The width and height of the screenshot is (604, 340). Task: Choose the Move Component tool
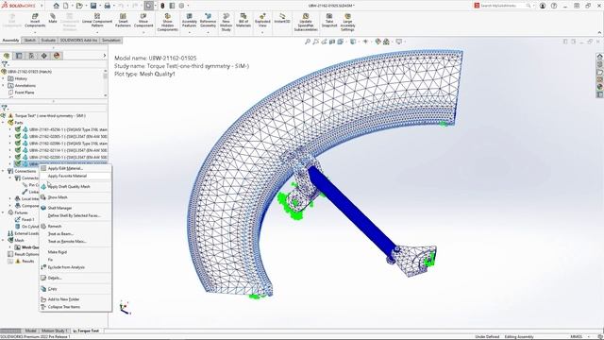coord(143,21)
